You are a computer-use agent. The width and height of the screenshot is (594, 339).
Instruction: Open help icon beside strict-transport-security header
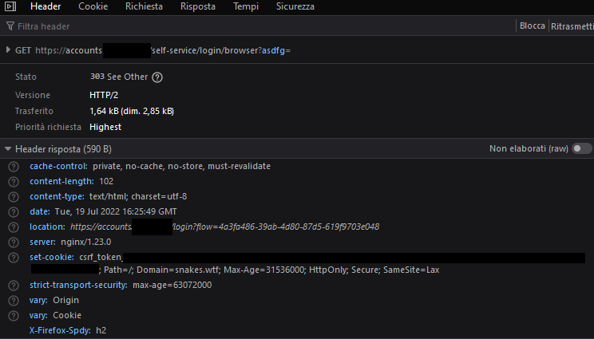(14, 286)
